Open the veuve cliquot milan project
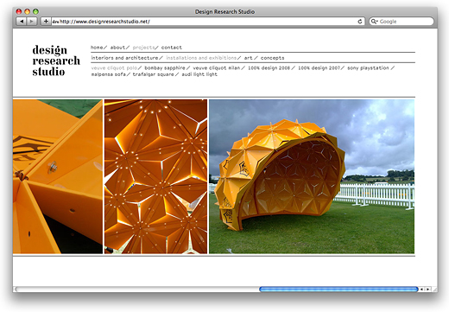This screenshot has width=449, height=312. point(217,68)
